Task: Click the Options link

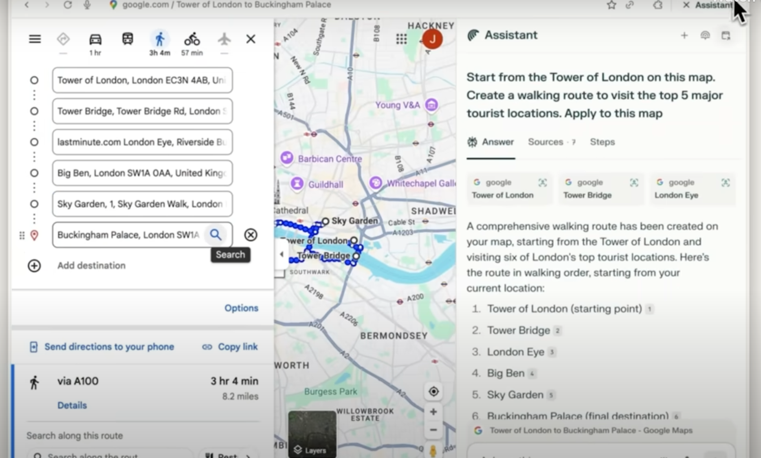Action: [241, 308]
